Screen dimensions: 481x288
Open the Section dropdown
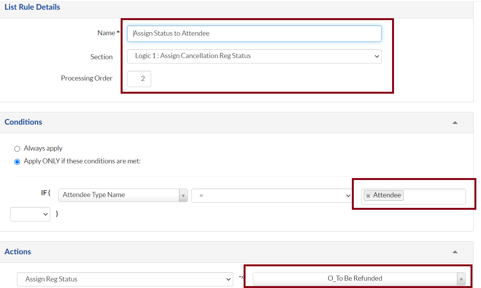pyautogui.click(x=254, y=56)
